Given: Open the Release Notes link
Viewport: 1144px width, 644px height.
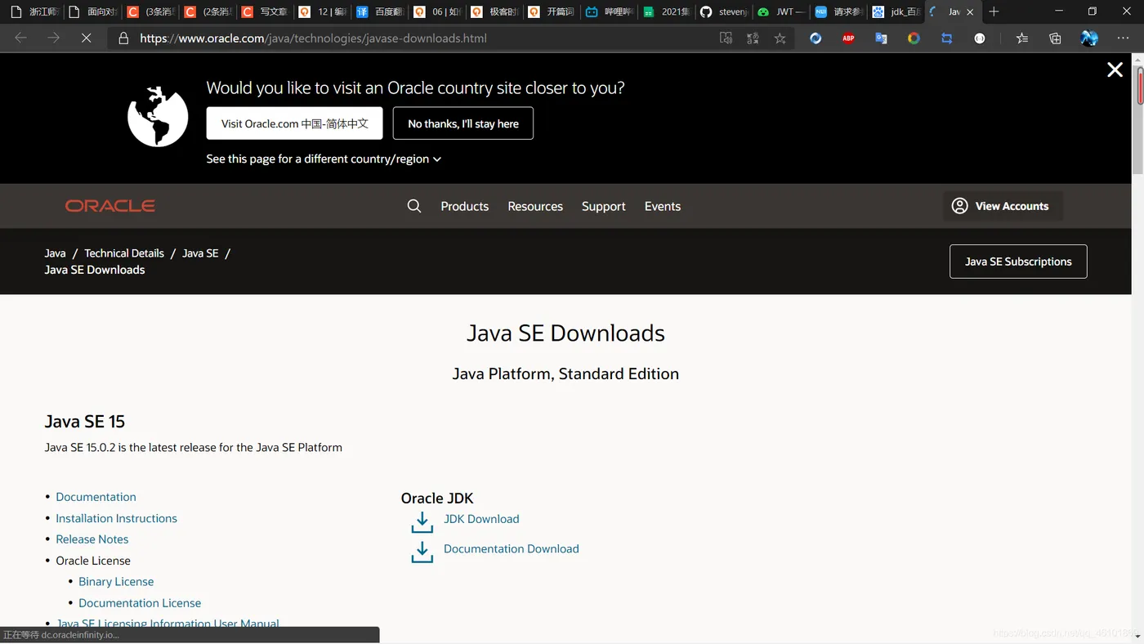Looking at the screenshot, I should pyautogui.click(x=92, y=539).
